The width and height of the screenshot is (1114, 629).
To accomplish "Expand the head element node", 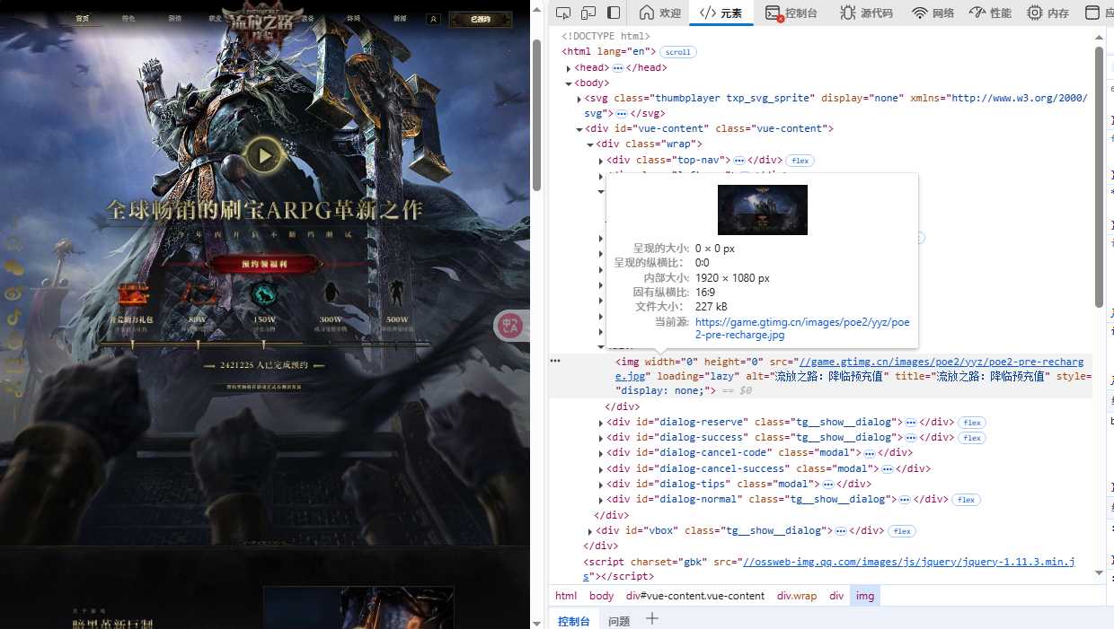I will (x=569, y=68).
